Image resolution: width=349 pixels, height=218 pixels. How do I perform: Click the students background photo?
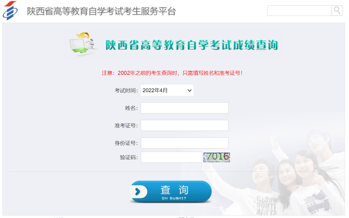[x=298, y=175]
